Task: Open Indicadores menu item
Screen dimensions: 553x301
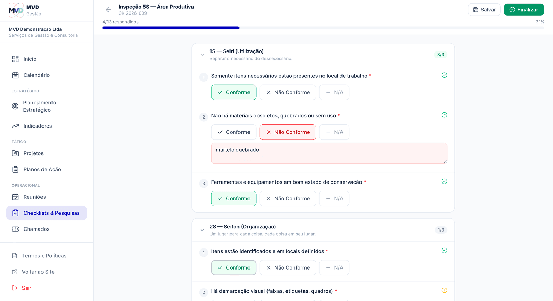Action: (x=47, y=126)
